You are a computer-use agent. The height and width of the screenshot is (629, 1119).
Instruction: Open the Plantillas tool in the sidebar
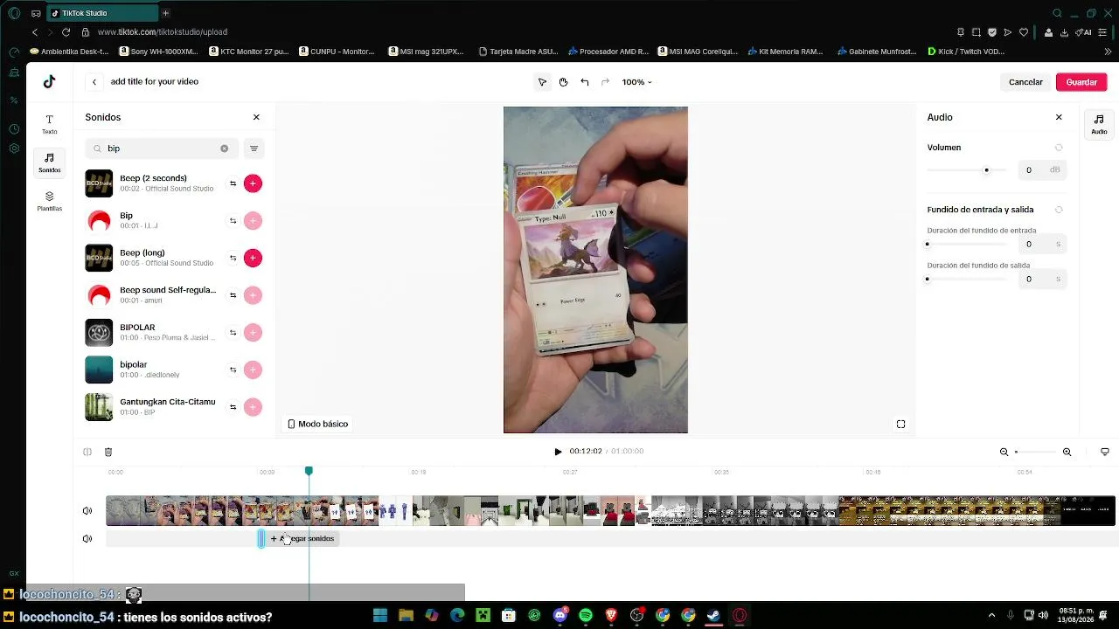[49, 201]
